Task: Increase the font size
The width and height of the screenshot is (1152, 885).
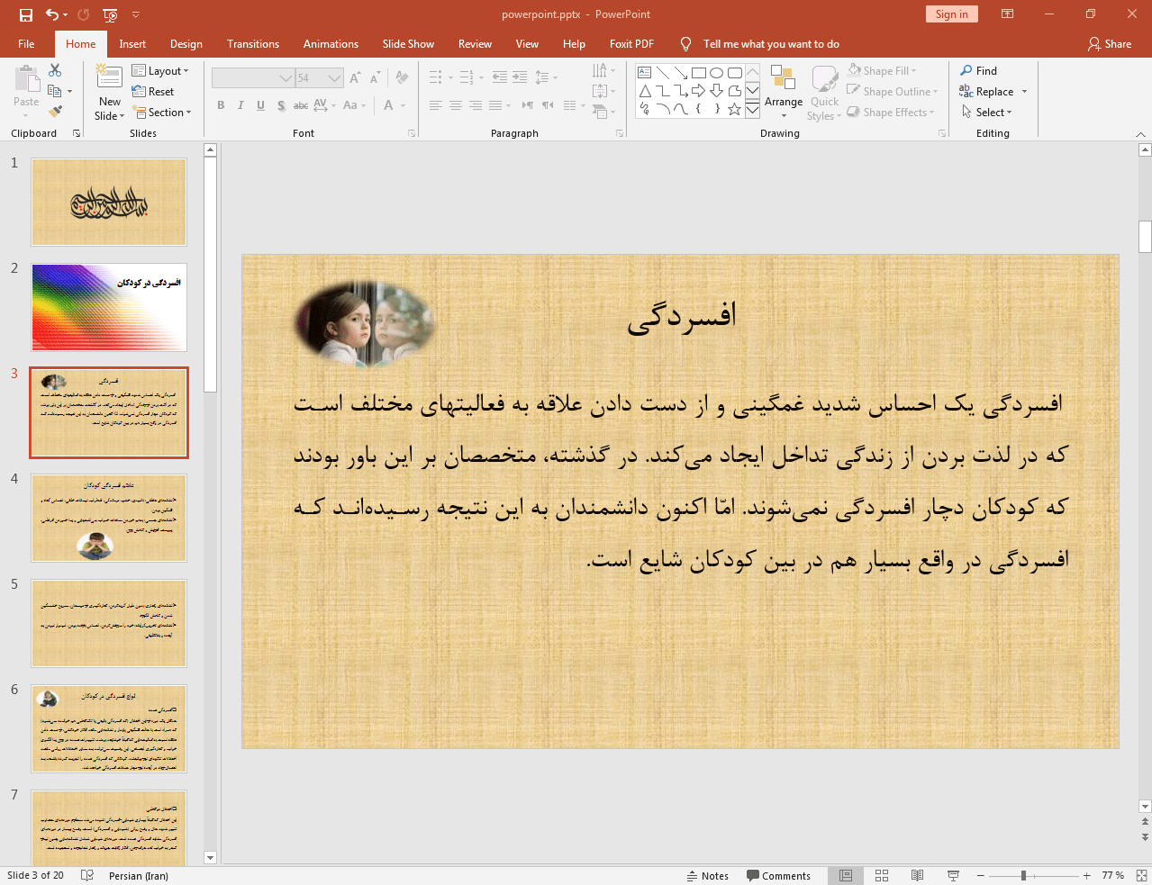Action: (355, 78)
